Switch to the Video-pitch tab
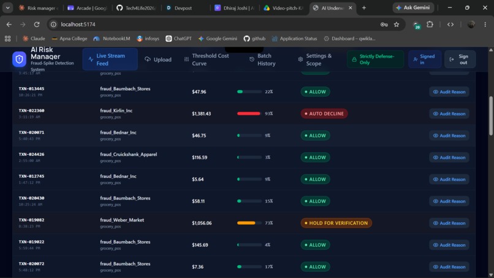Image resolution: width=494 pixels, height=278 pixels. tap(284, 8)
